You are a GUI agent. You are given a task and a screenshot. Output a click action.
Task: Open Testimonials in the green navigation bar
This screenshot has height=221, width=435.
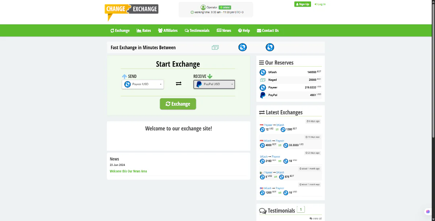coord(197,30)
